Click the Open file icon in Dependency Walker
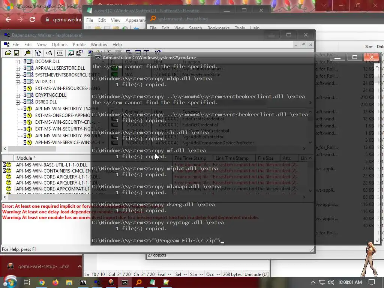The width and height of the screenshot is (384, 288). click(8, 53)
